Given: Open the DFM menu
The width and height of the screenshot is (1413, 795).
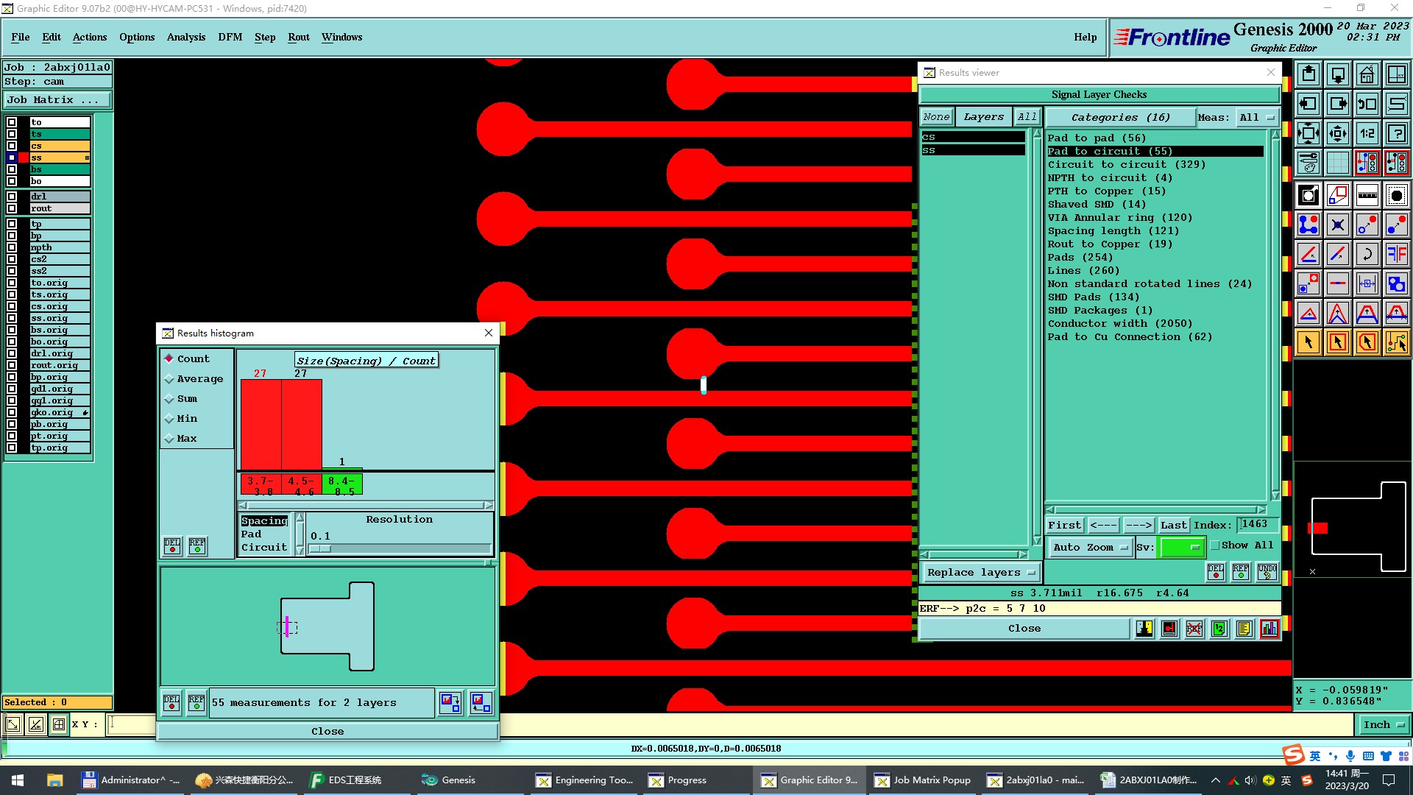Looking at the screenshot, I should pyautogui.click(x=230, y=37).
